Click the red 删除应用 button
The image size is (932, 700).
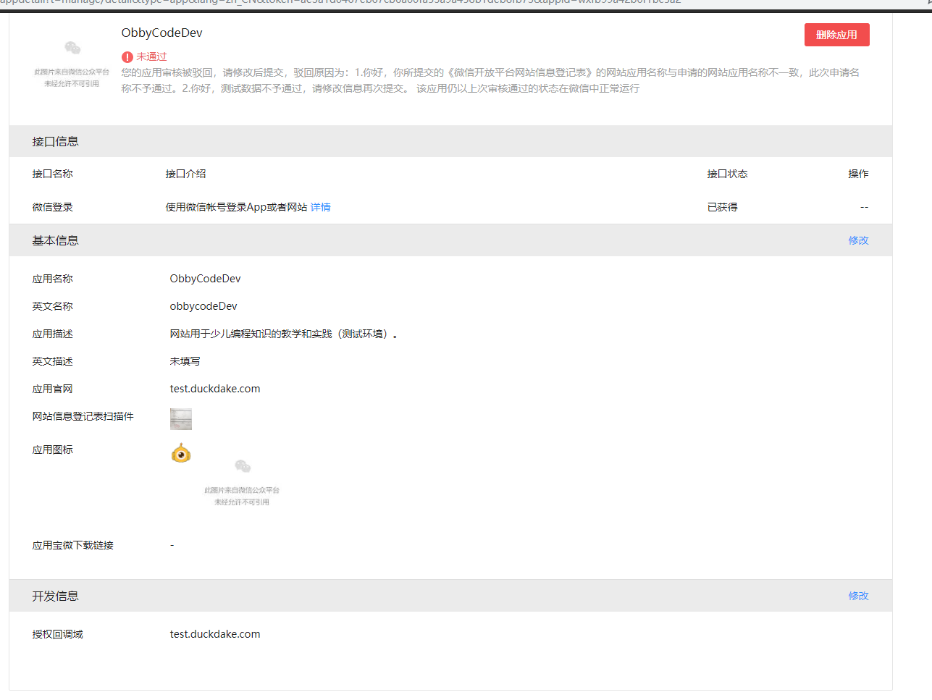pos(836,35)
